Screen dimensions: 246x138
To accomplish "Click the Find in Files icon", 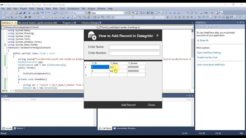I will (89, 13).
